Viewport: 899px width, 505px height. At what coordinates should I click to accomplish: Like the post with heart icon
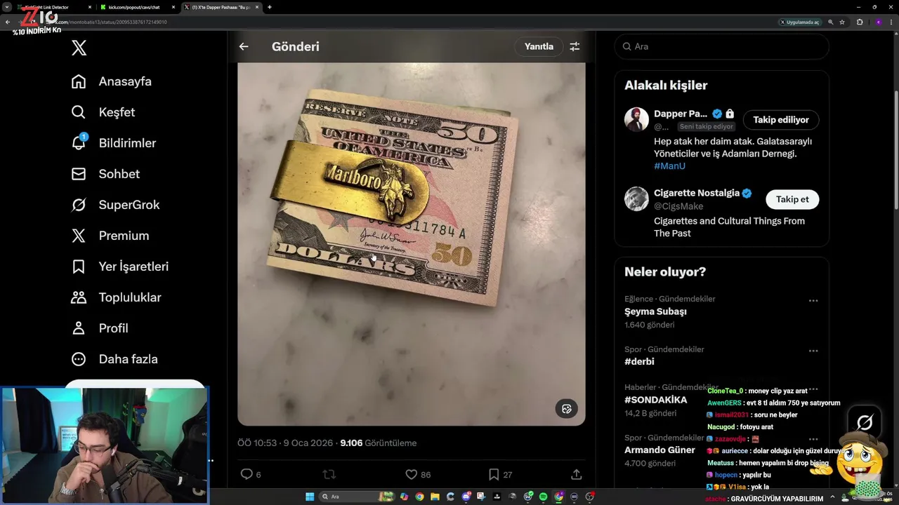click(412, 474)
